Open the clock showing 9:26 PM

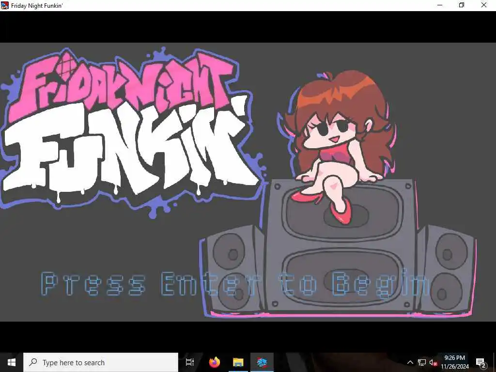point(455,362)
